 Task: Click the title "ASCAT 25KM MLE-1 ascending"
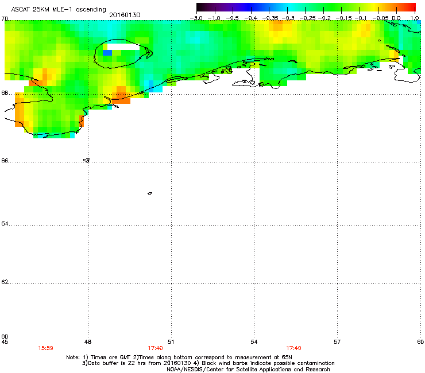coord(59,9)
